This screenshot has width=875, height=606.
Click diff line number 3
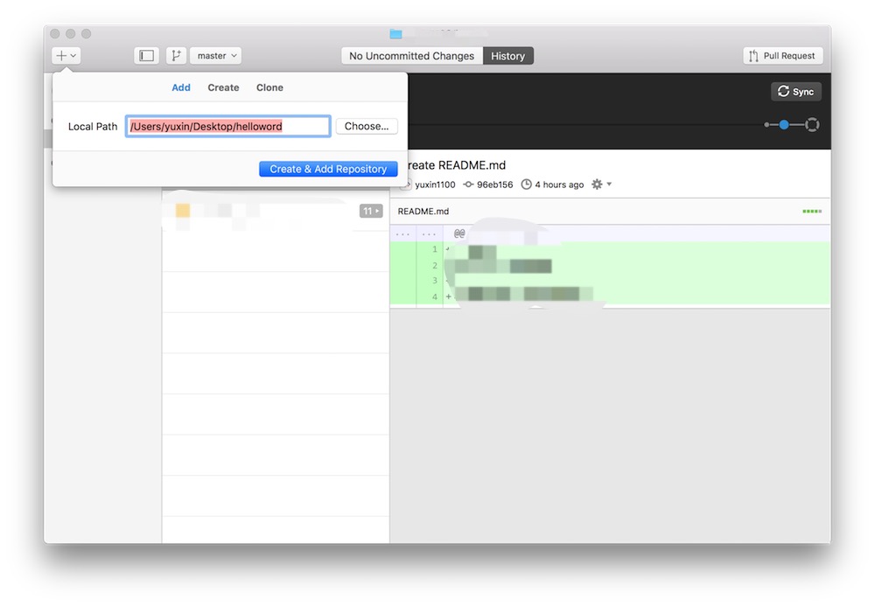tap(435, 281)
